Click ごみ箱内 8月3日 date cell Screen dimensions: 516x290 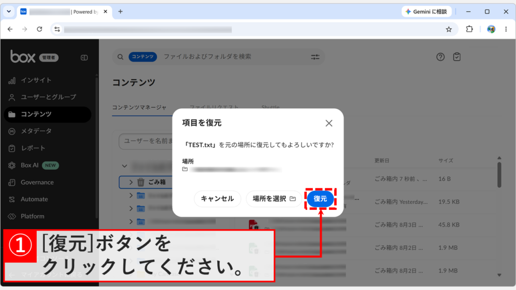pos(399,225)
